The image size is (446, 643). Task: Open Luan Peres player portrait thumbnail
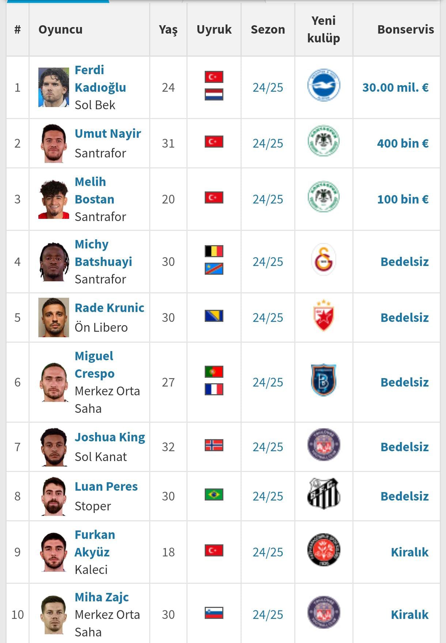(x=54, y=496)
